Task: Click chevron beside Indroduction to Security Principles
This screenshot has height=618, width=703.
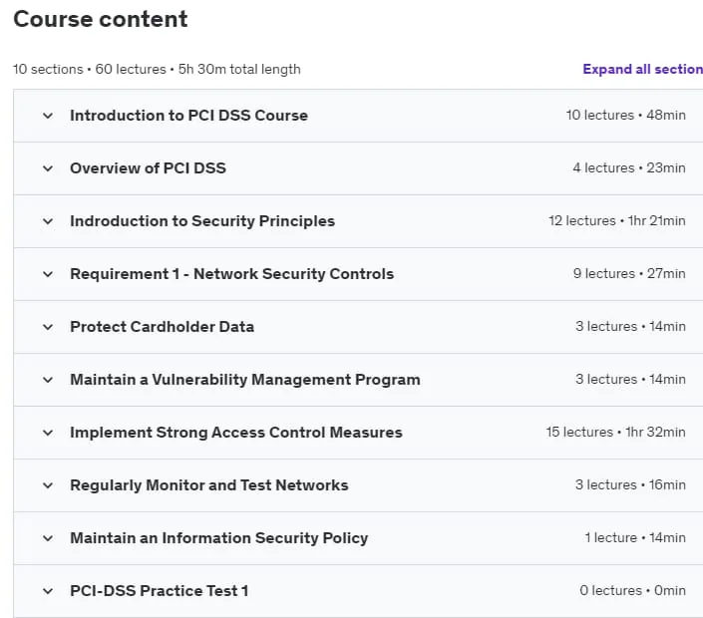Action: point(48,221)
